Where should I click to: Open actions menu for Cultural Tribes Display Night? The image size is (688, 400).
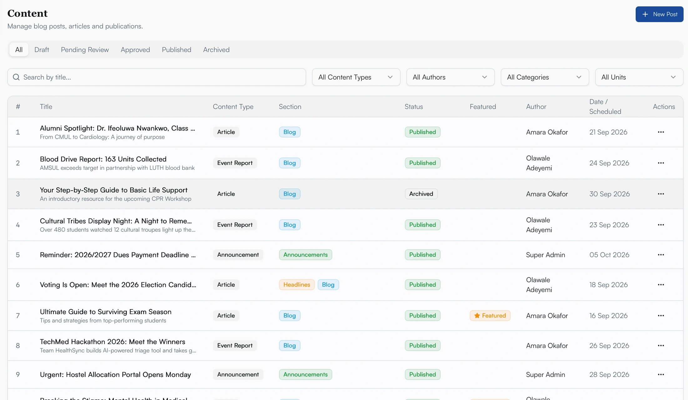(660, 225)
